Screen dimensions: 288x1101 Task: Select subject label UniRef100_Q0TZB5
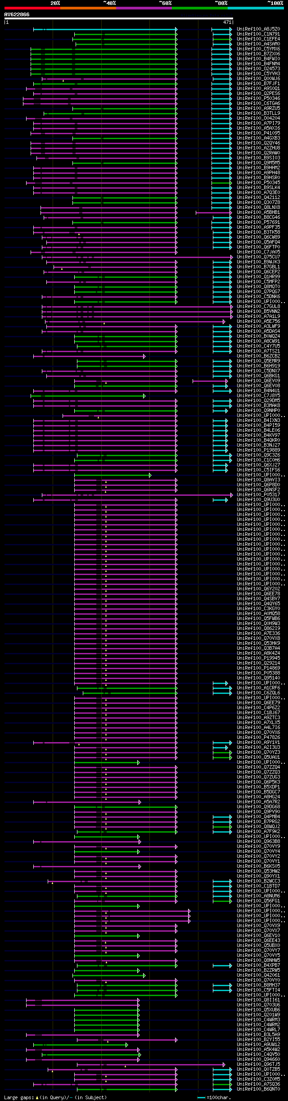point(258,1069)
